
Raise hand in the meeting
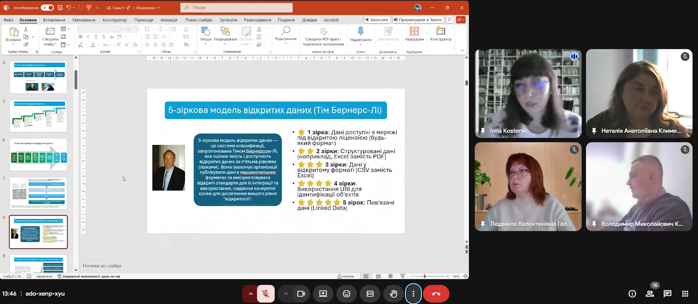[x=393, y=294]
